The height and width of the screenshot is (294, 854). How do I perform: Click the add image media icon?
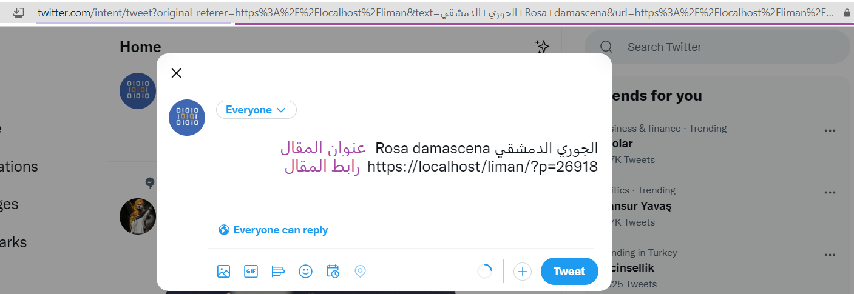[223, 272]
